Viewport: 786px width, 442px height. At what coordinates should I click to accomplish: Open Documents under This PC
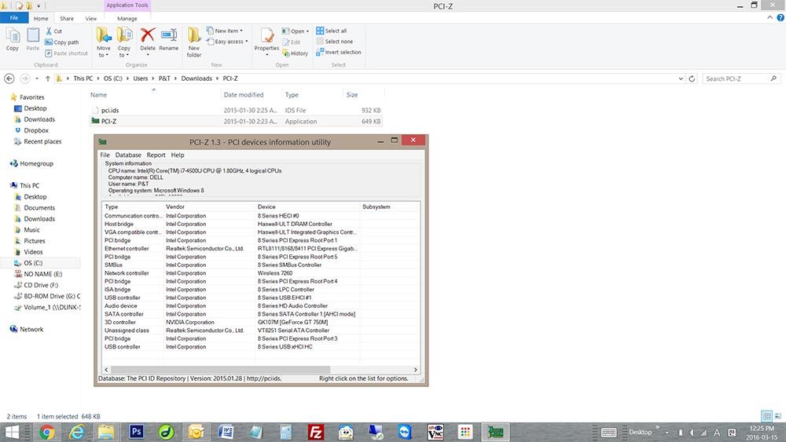coord(39,208)
